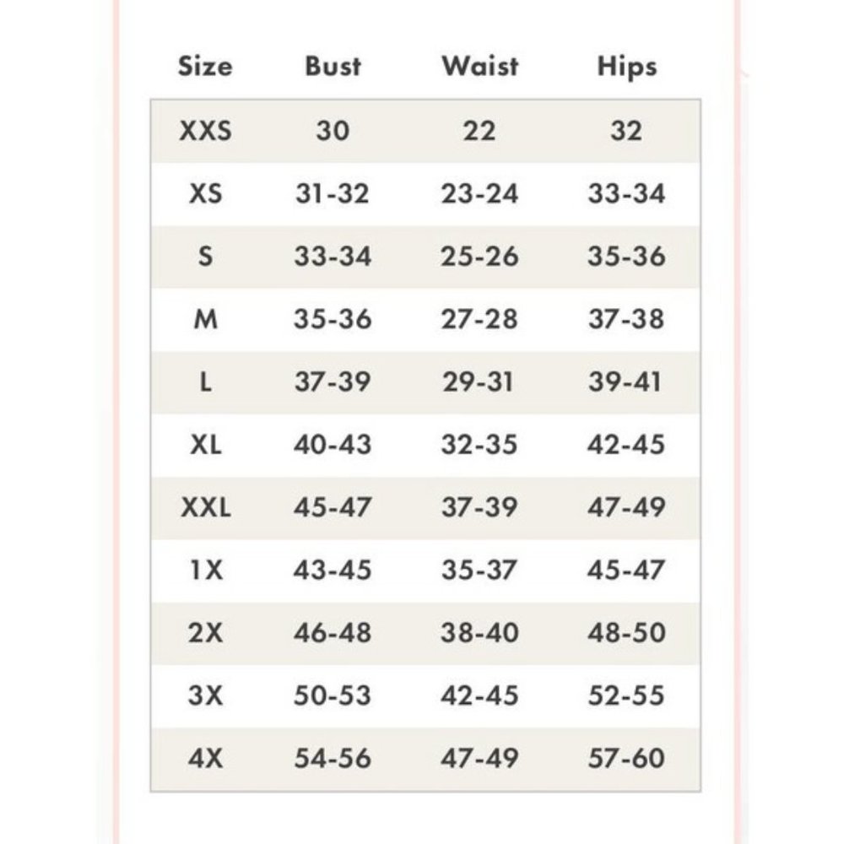
Task: Select the XL size label
Action: (205, 445)
